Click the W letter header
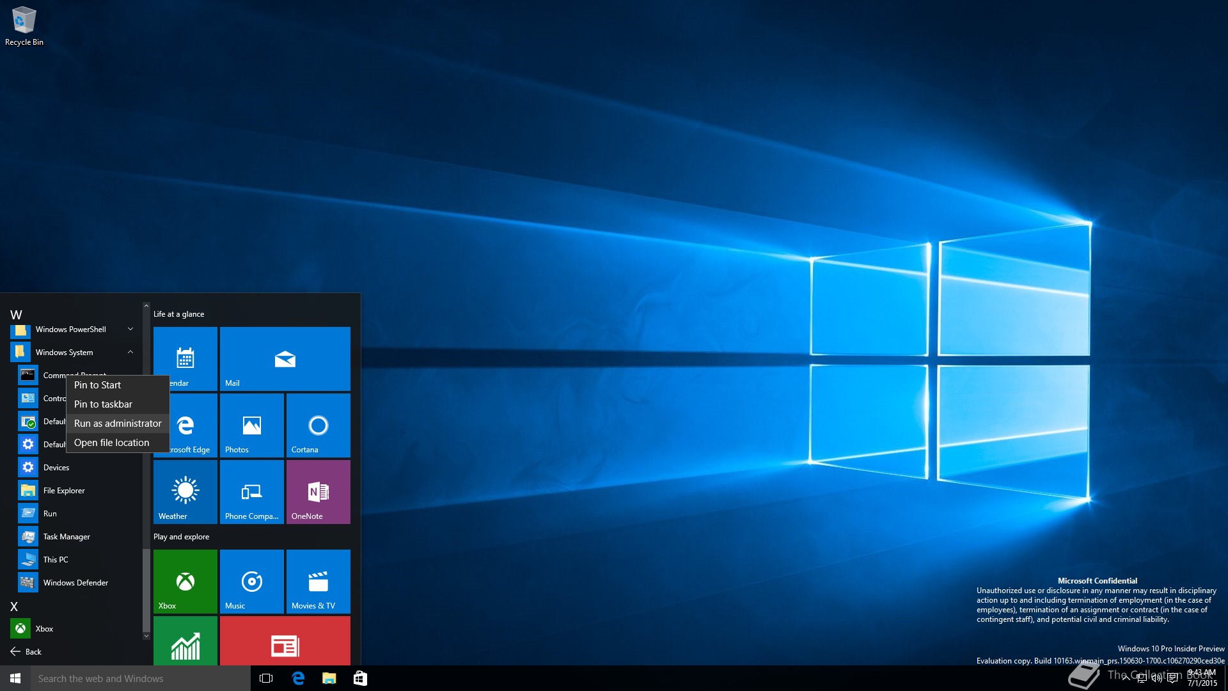Image resolution: width=1228 pixels, height=691 pixels. click(x=16, y=315)
